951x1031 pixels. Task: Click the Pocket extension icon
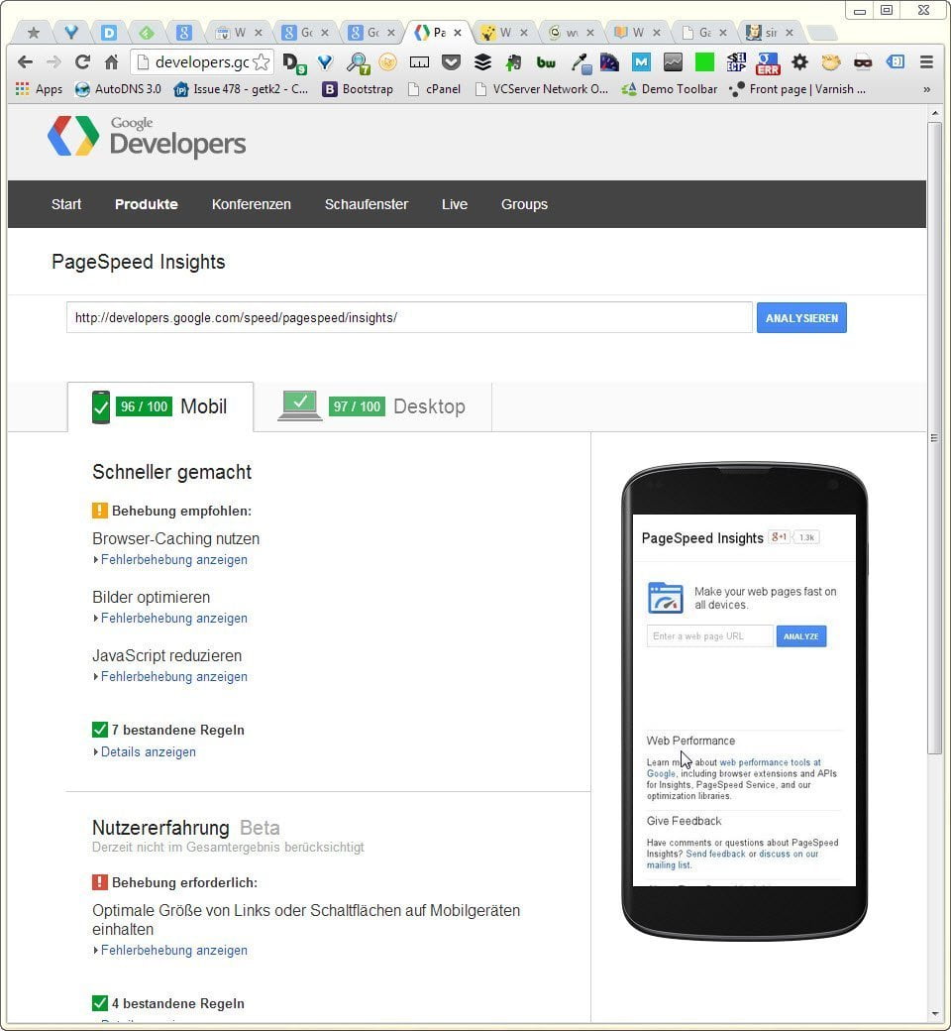pyautogui.click(x=451, y=62)
